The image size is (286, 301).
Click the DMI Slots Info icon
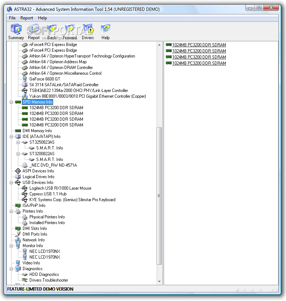(18, 228)
